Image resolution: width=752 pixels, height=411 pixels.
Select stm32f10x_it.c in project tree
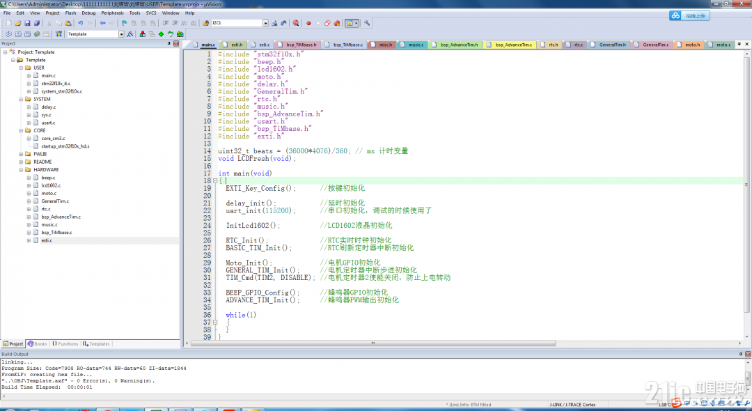[56, 84]
